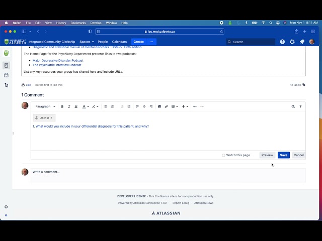The height and width of the screenshot is (241, 322).
Task: Insert a numbered list
Action: 112,106
